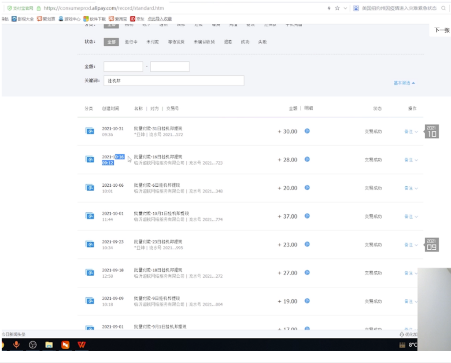Screen dimensions: 451x363
Task: Open the address bar dropdown chevron
Action: (345, 8)
